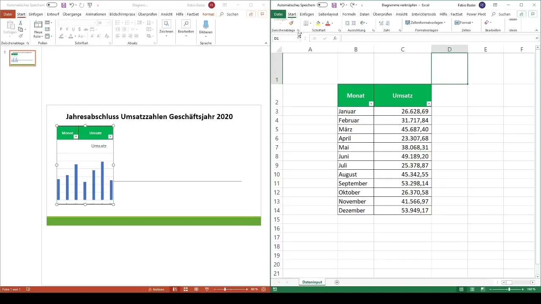Click Excel font color red swatch
Image resolution: width=541 pixels, height=304 pixels.
click(x=328, y=23)
